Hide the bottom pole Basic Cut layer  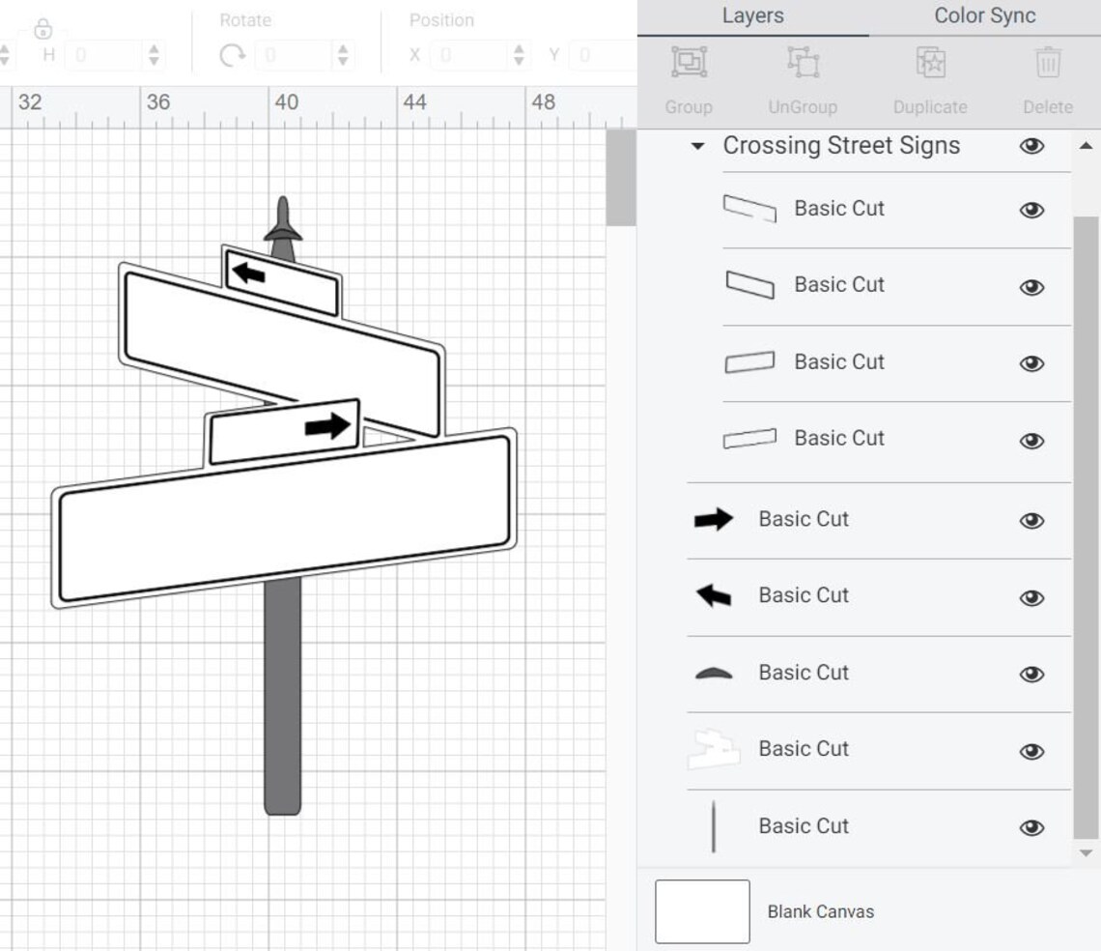1031,827
